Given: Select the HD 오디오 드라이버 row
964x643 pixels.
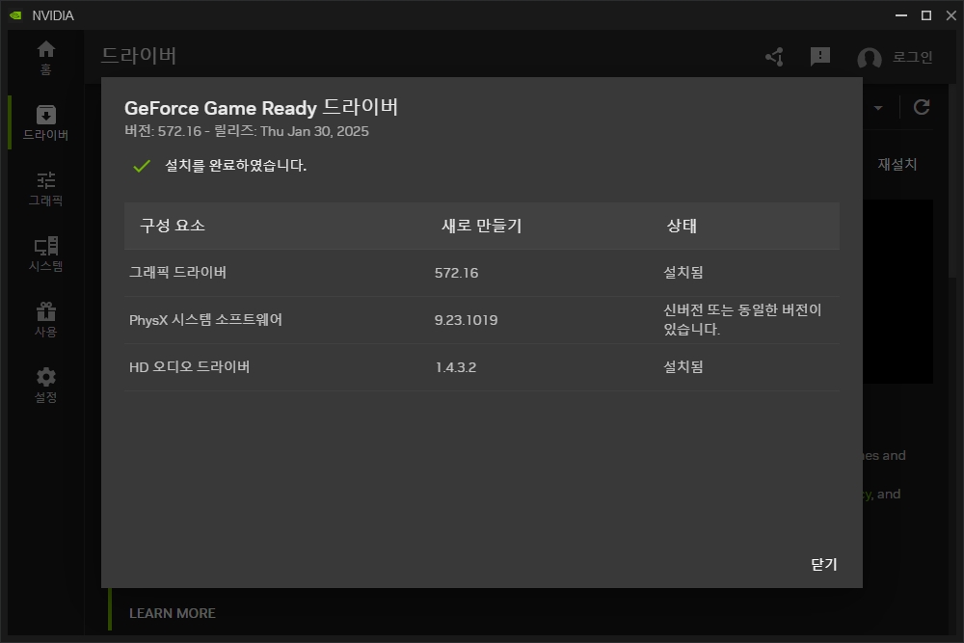Looking at the screenshot, I should (x=482, y=367).
